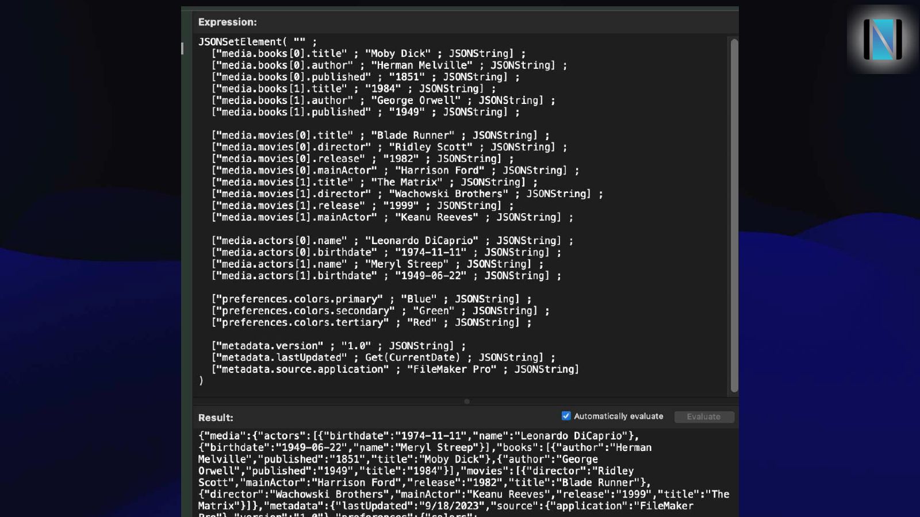Click the Evaluate button
This screenshot has height=517, width=920.
tap(703, 416)
